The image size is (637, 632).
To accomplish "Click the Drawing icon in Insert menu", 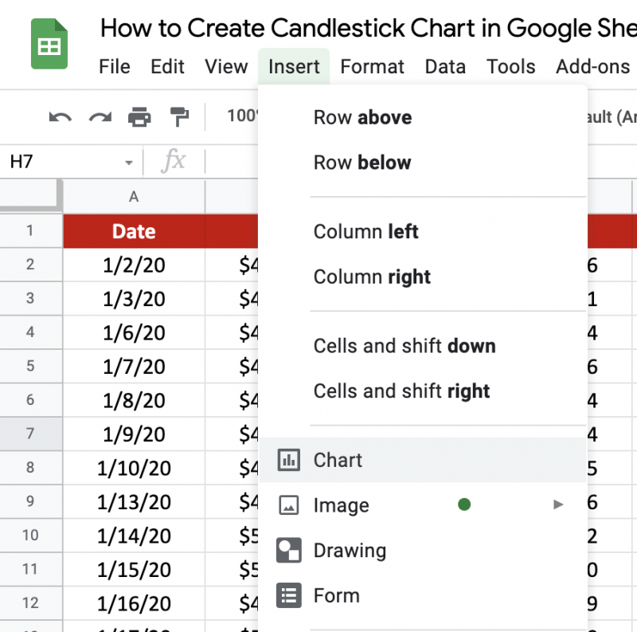I will [291, 551].
